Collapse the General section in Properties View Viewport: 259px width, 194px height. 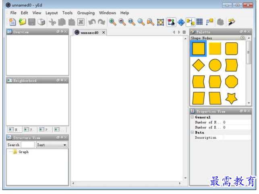(x=193, y=117)
